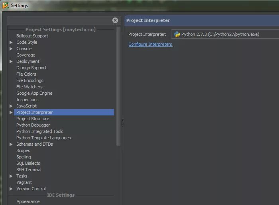The width and height of the screenshot is (279, 205).
Task: Open Coverage settings
Action: (x=26, y=55)
